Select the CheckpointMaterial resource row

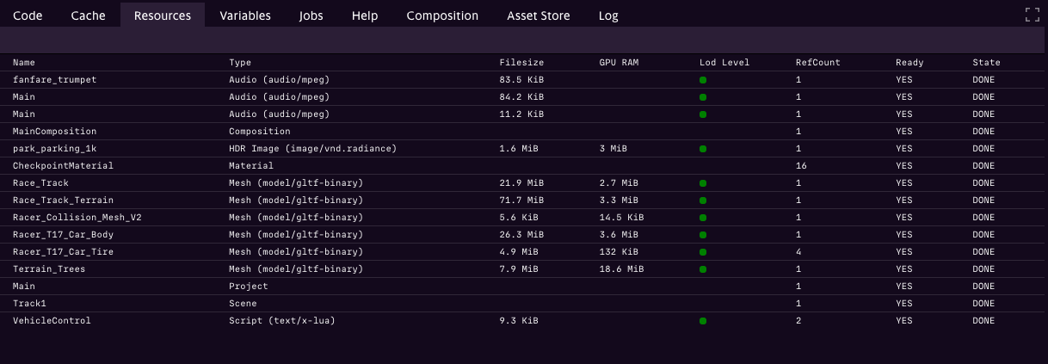click(x=63, y=166)
